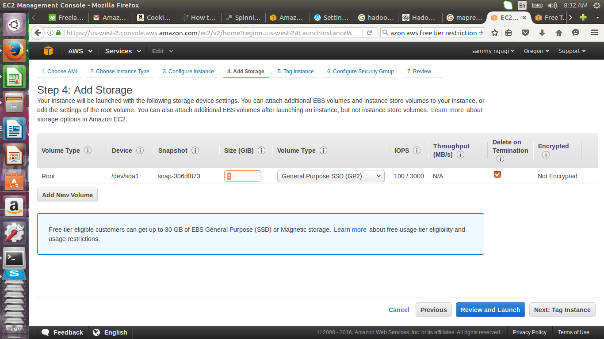604x339 pixels.
Task: Expand the Services menu
Action: 123,51
